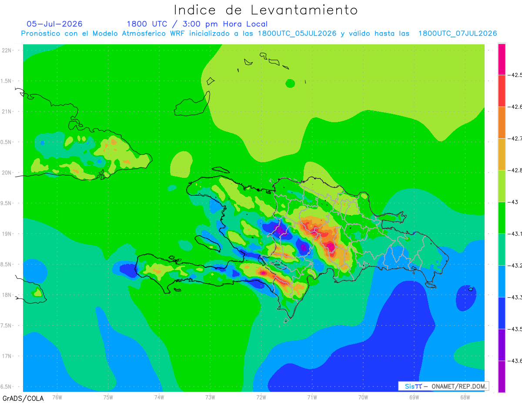Screen dimensions: 522x403
Task: Click the '22N' latitude label
Action: pyautogui.click(x=7, y=50)
